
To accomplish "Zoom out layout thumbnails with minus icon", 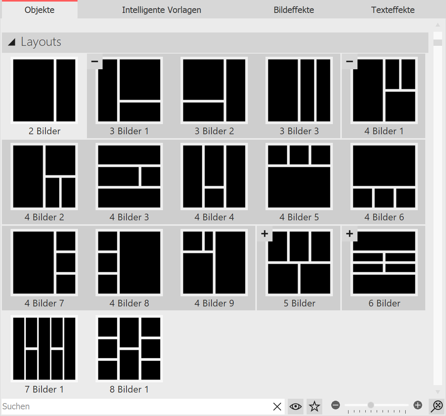I will (x=336, y=406).
